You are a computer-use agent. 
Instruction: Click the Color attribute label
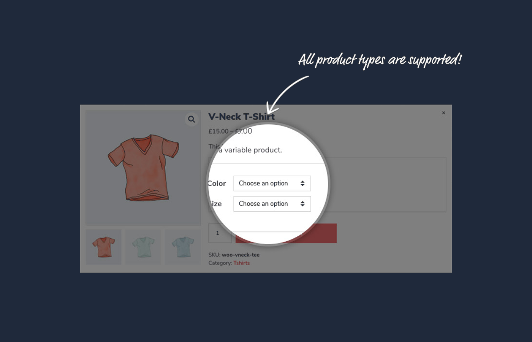click(x=217, y=184)
